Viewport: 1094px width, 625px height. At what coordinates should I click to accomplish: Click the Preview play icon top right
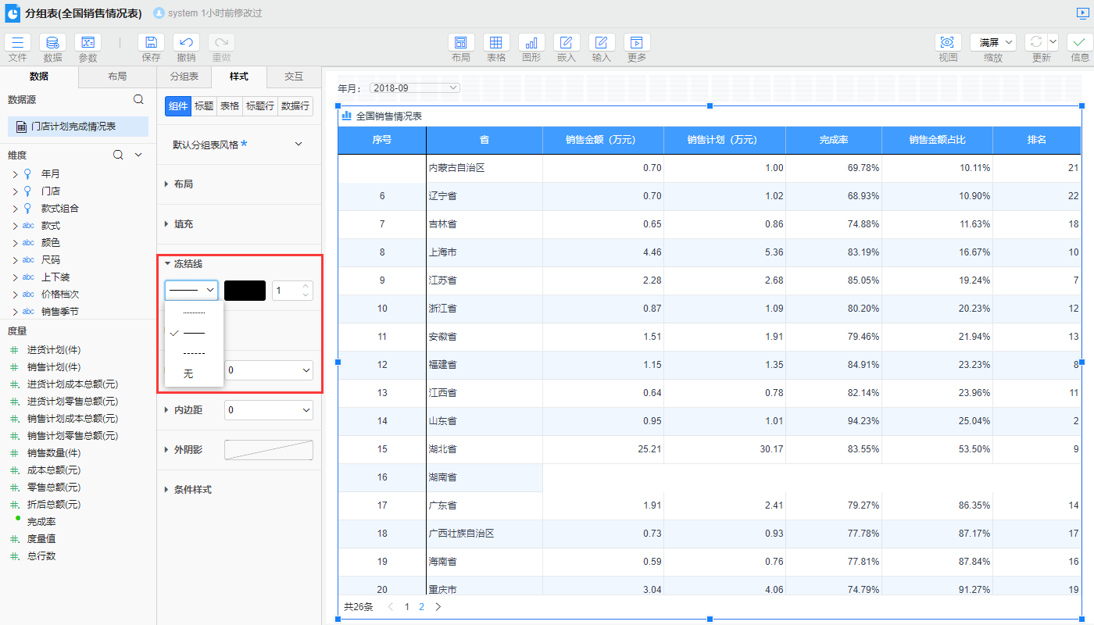[1081, 13]
